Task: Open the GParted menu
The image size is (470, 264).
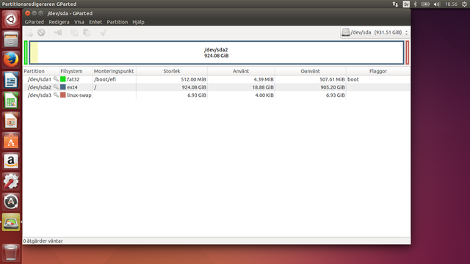Action: 35,22
